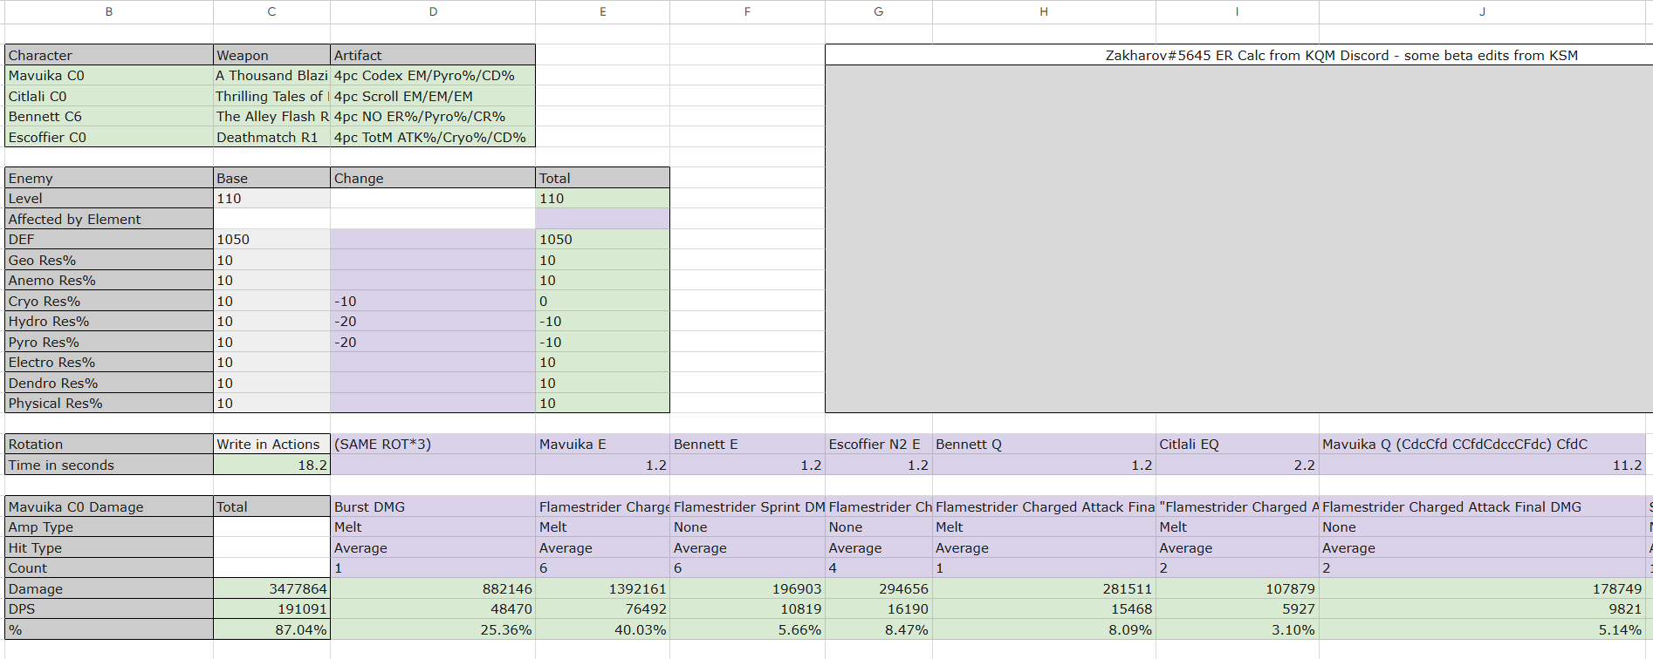The height and width of the screenshot is (659, 1653).
Task: Click the Enemy table header cell
Action: (109, 178)
